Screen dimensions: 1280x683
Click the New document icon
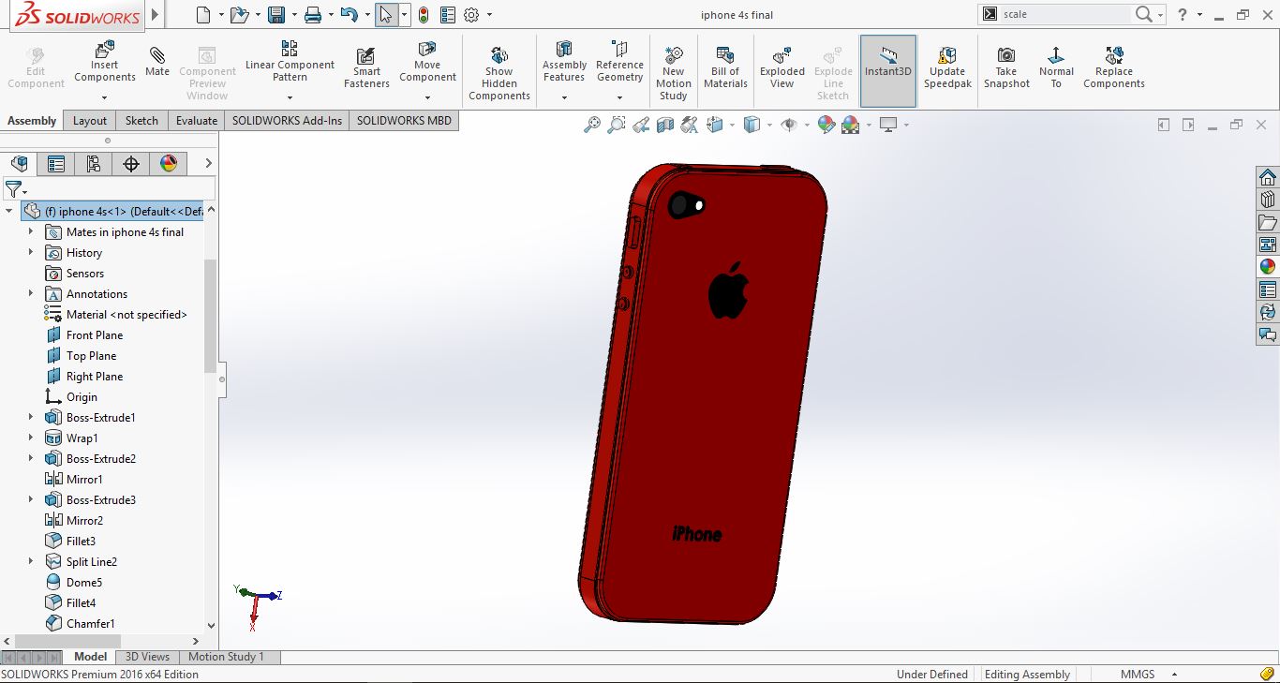[203, 14]
